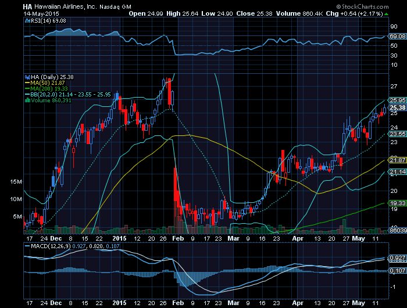Click the 10M volume axis label
Screen dimensions: 407x308
[x=16, y=199]
